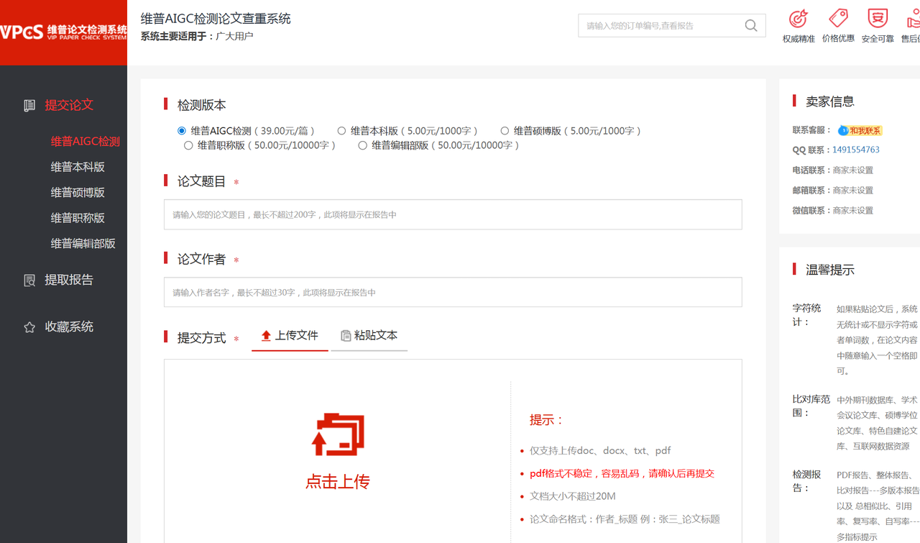Viewport: 920px width, 543px height.
Task: Click the upload arrow icon on the 上传文件 tab
Action: pyautogui.click(x=266, y=336)
